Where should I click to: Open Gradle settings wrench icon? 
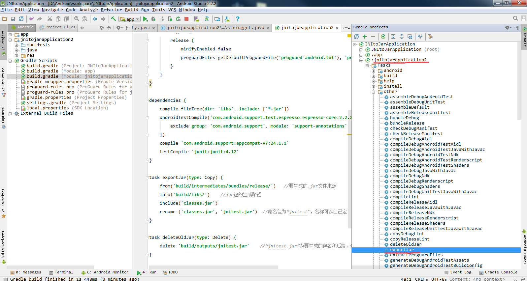tap(430, 37)
